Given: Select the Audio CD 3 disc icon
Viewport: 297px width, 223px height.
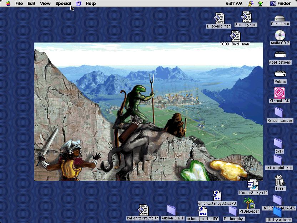Looking at the screenshot, I should [x=280, y=35].
